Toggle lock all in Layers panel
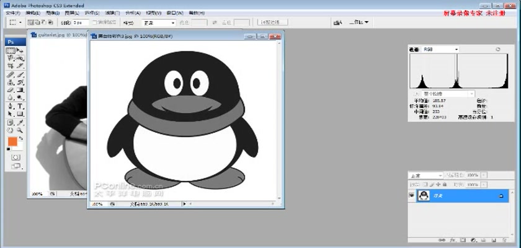Image resolution: width=521 pixels, height=248 pixels. (x=445, y=185)
